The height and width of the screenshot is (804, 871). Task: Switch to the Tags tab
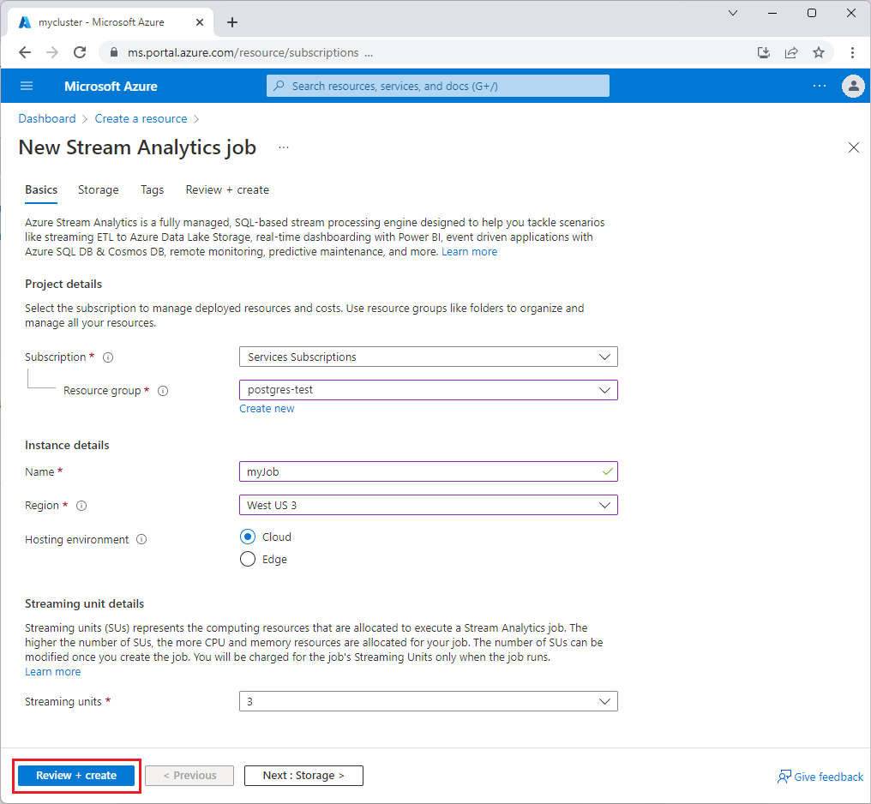(x=152, y=189)
